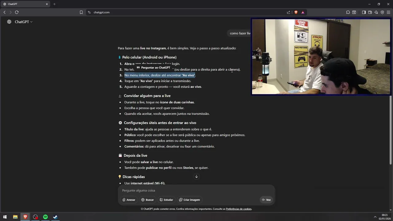Open the Brave Rewards triangle icon
393x221 pixels.
pos(303,12)
